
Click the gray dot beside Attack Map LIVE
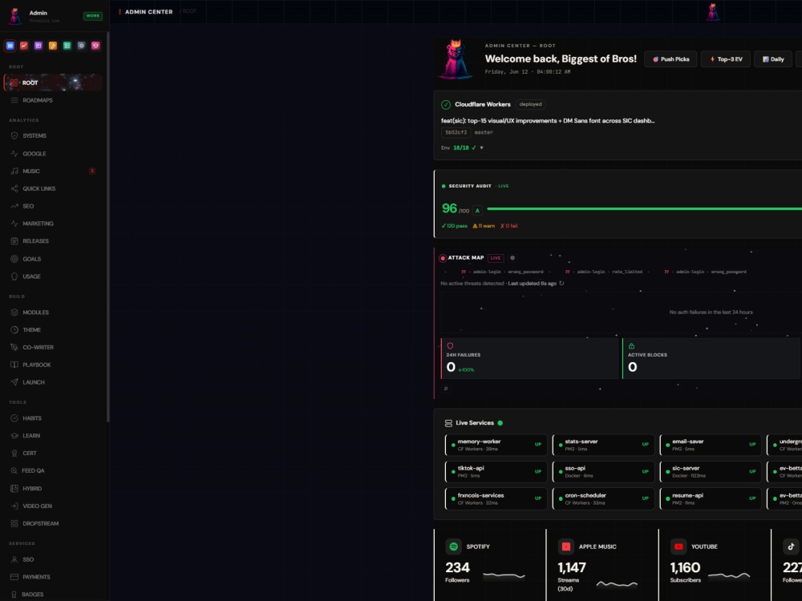(x=512, y=258)
